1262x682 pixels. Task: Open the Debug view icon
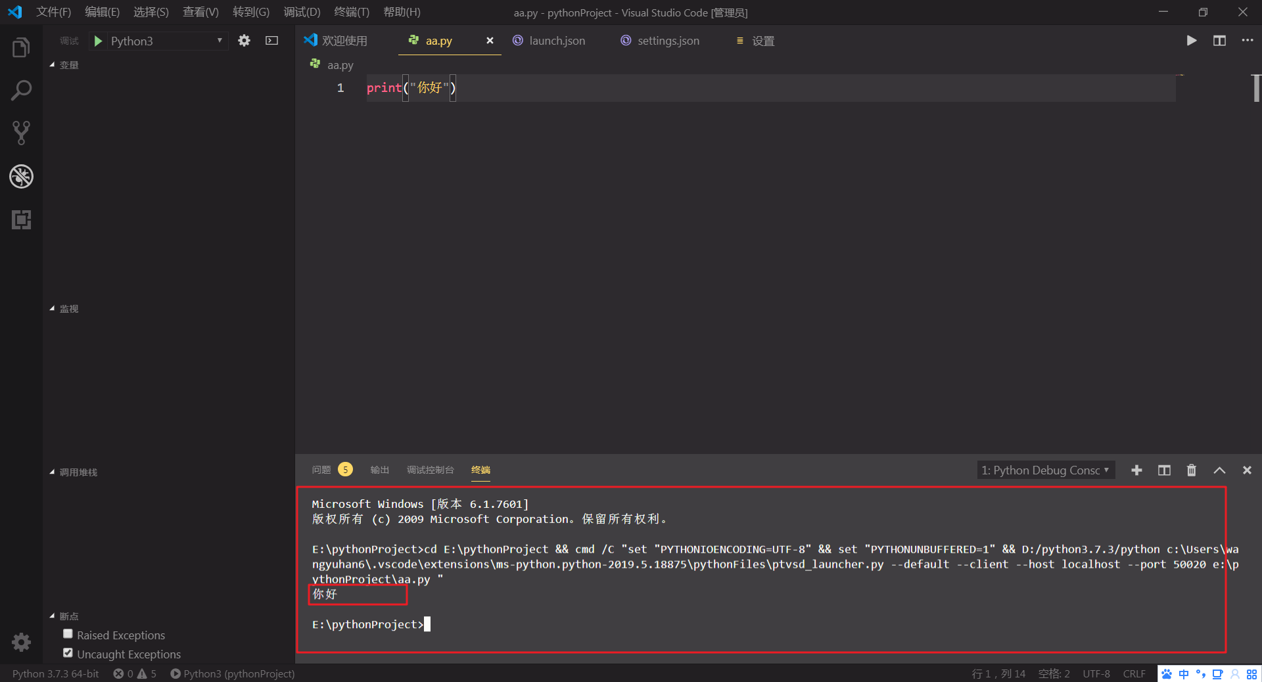(21, 176)
